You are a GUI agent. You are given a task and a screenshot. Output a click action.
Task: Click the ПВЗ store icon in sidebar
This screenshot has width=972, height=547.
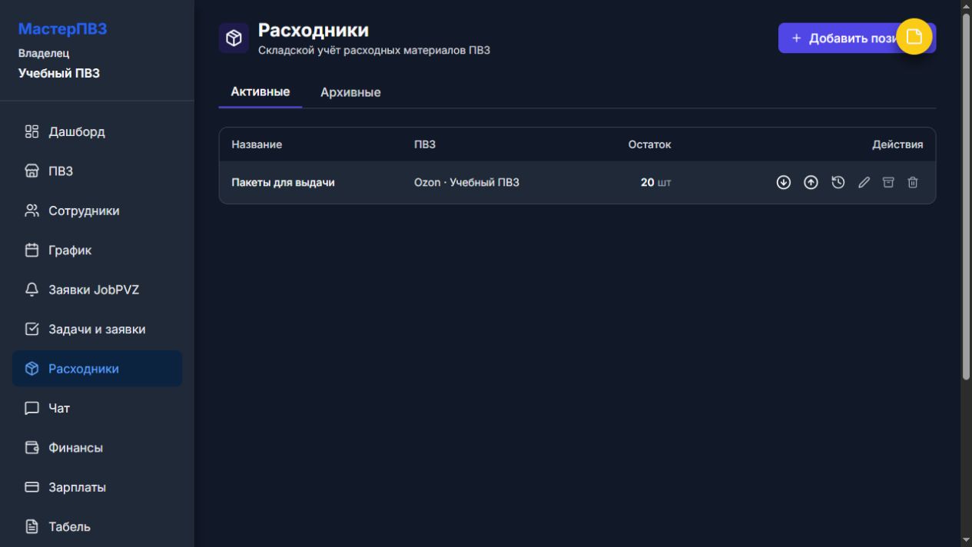[32, 171]
